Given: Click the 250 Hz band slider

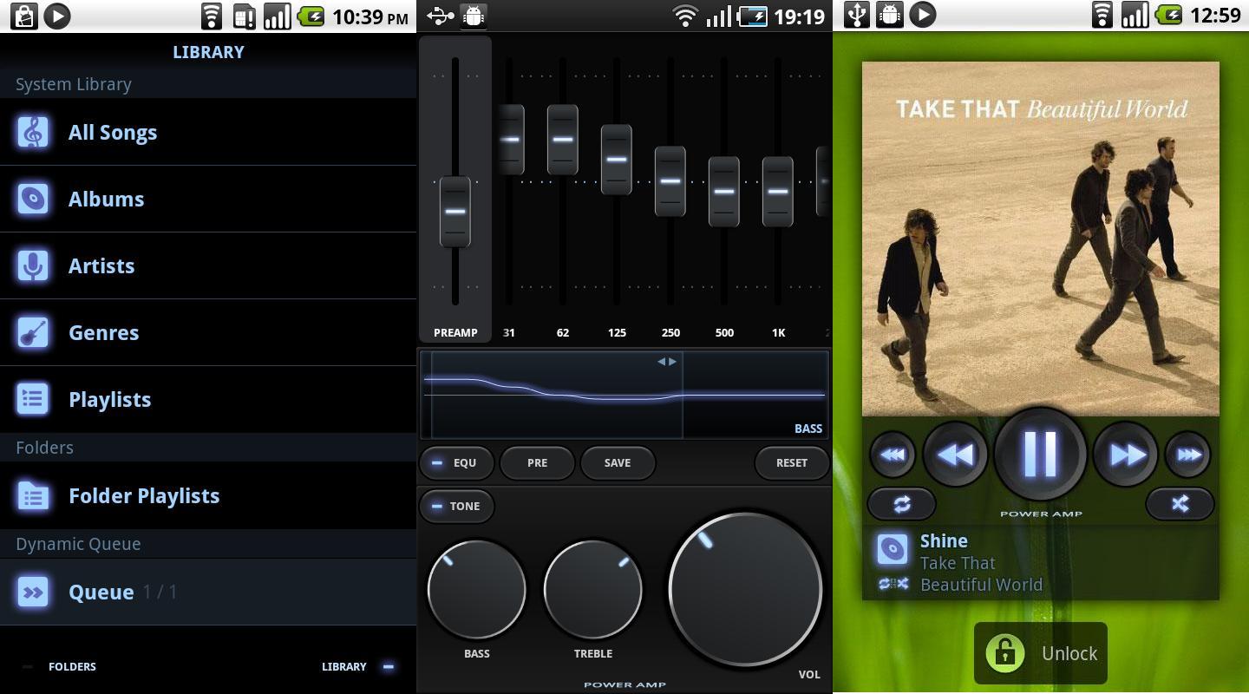Looking at the screenshot, I should 670,181.
